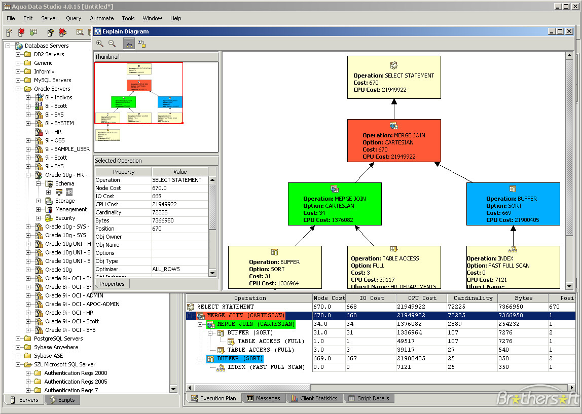This screenshot has height=414, width=582.
Task: Click the table with green circle toolbar icon
Action: click(x=34, y=32)
